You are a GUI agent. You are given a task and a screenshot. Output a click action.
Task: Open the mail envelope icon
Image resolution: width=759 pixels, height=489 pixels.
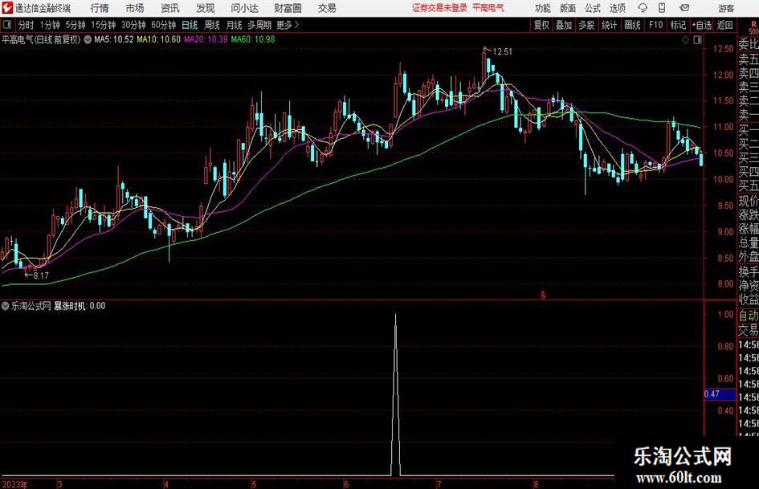(x=684, y=8)
